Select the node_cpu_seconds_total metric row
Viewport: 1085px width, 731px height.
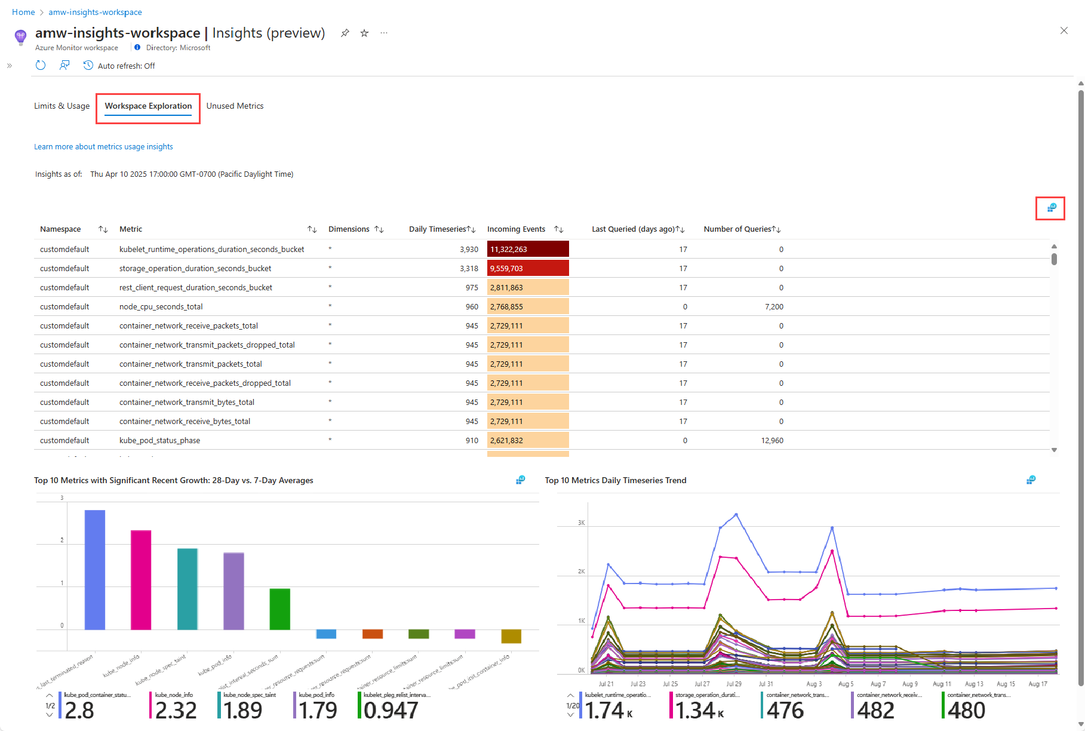click(161, 307)
